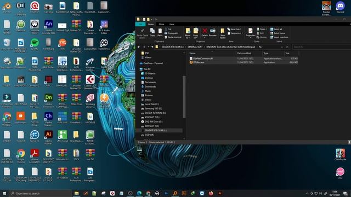The height and width of the screenshot is (197, 351).
Task: Sort by the Date modified column
Action: click(x=249, y=53)
